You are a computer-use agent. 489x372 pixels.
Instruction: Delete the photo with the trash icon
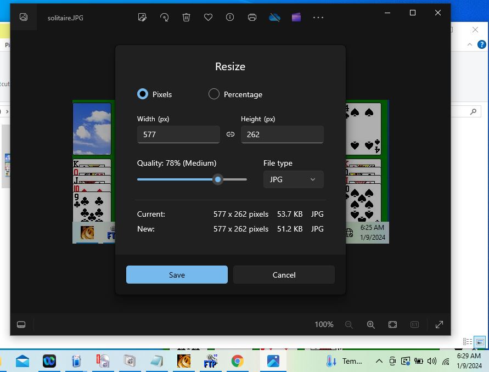(186, 18)
